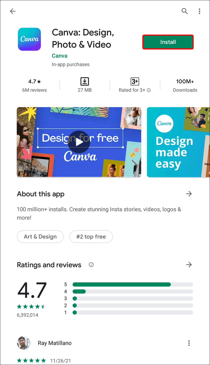Screen dimensions: 210x365
Task: Open the Rated for 3+ info icon
Action: tap(149, 90)
